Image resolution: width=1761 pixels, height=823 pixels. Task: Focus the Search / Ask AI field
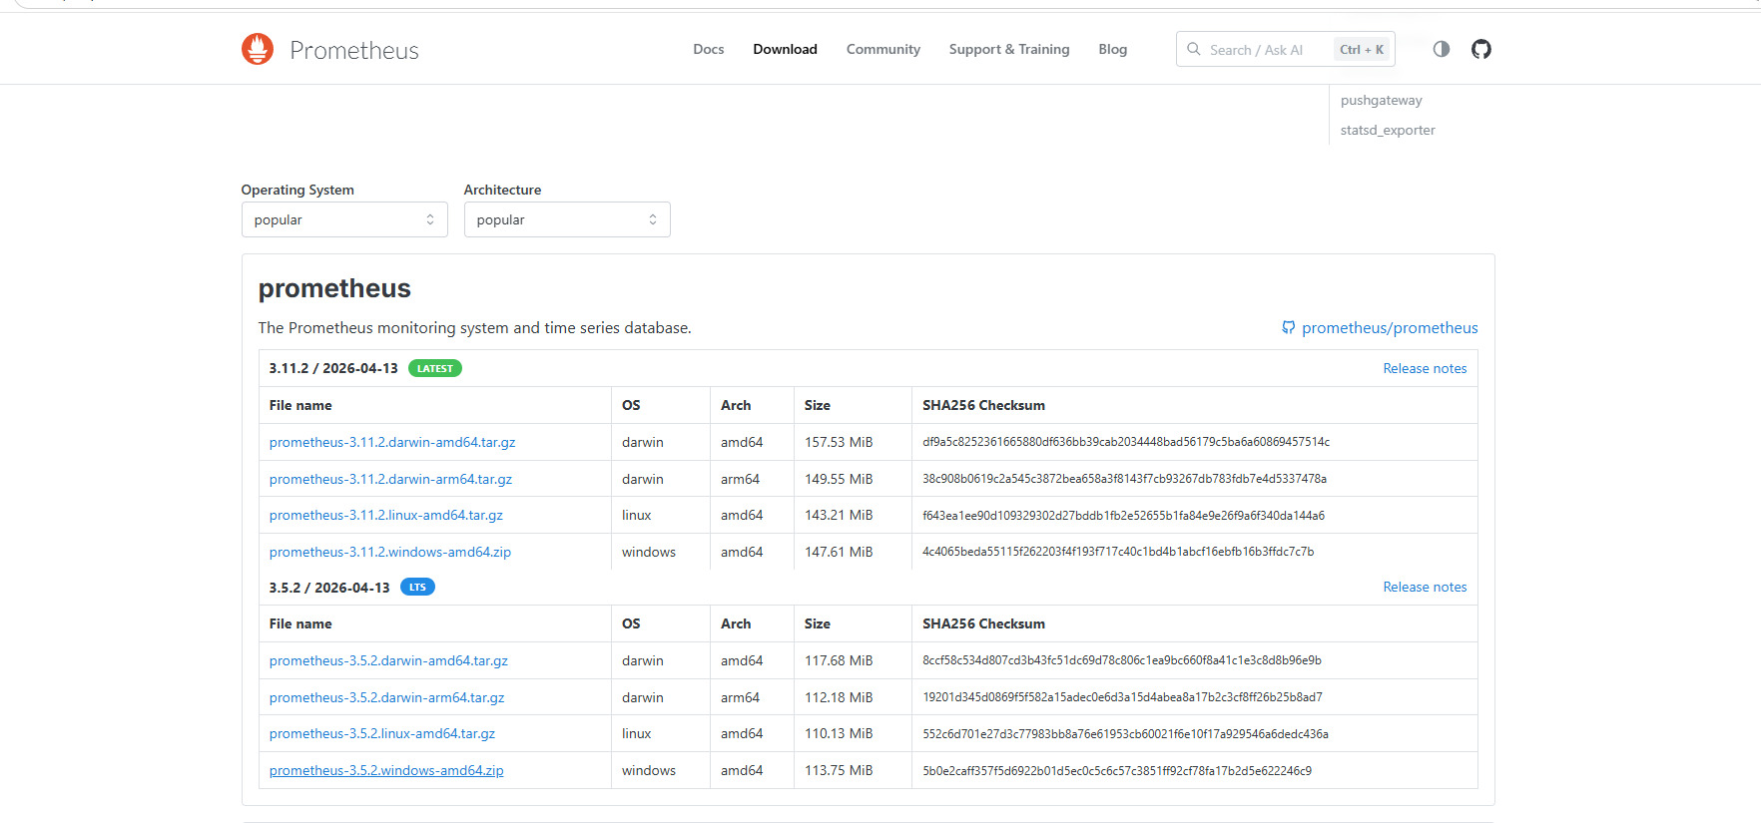[x=1285, y=49]
